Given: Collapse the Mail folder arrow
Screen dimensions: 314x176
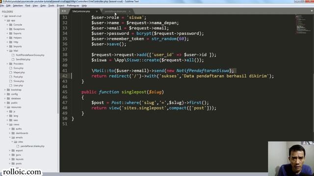Looking at the screenshot, I should [x=8, y=51].
